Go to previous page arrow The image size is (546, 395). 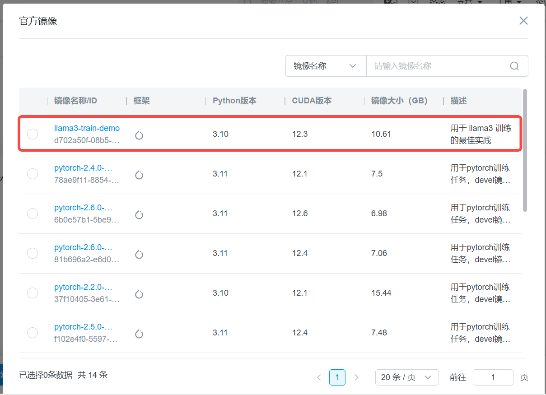pos(319,377)
